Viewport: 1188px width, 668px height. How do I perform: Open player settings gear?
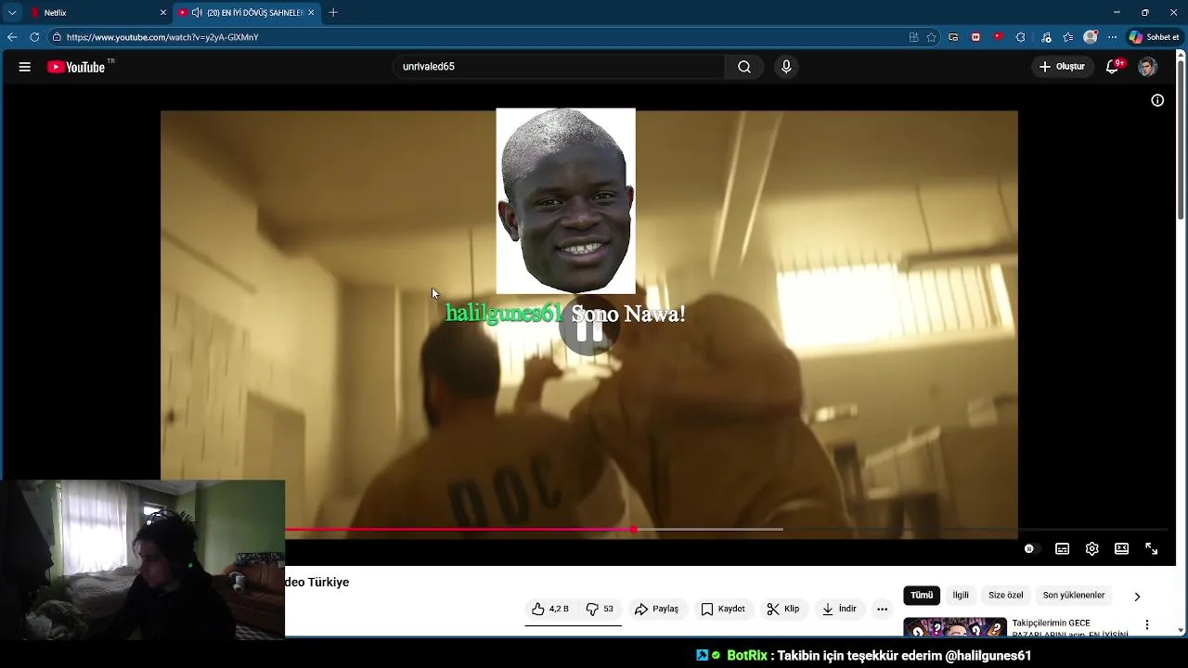coord(1092,549)
